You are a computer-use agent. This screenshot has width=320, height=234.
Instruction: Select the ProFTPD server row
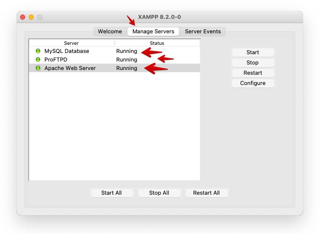click(114, 60)
